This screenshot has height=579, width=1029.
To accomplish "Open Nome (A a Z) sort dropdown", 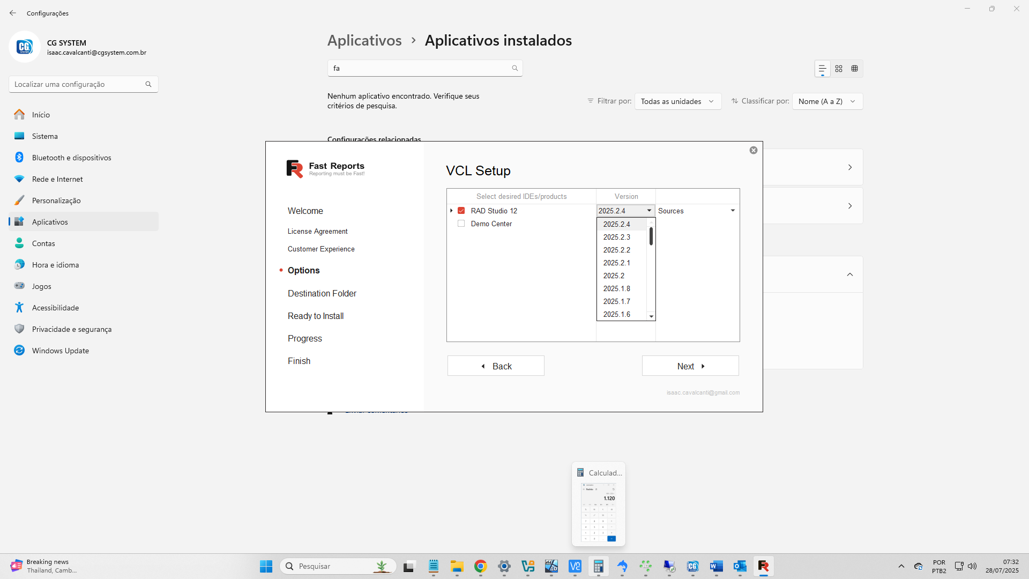I will coord(827,101).
